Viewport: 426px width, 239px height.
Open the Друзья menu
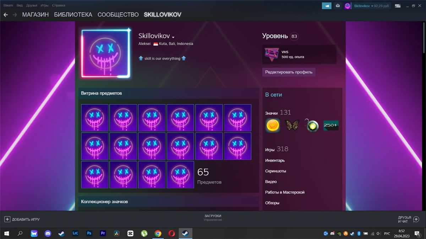click(32, 6)
